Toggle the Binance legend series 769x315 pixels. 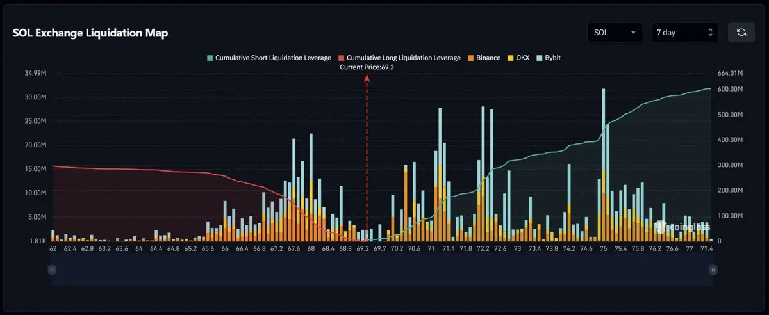click(x=484, y=58)
